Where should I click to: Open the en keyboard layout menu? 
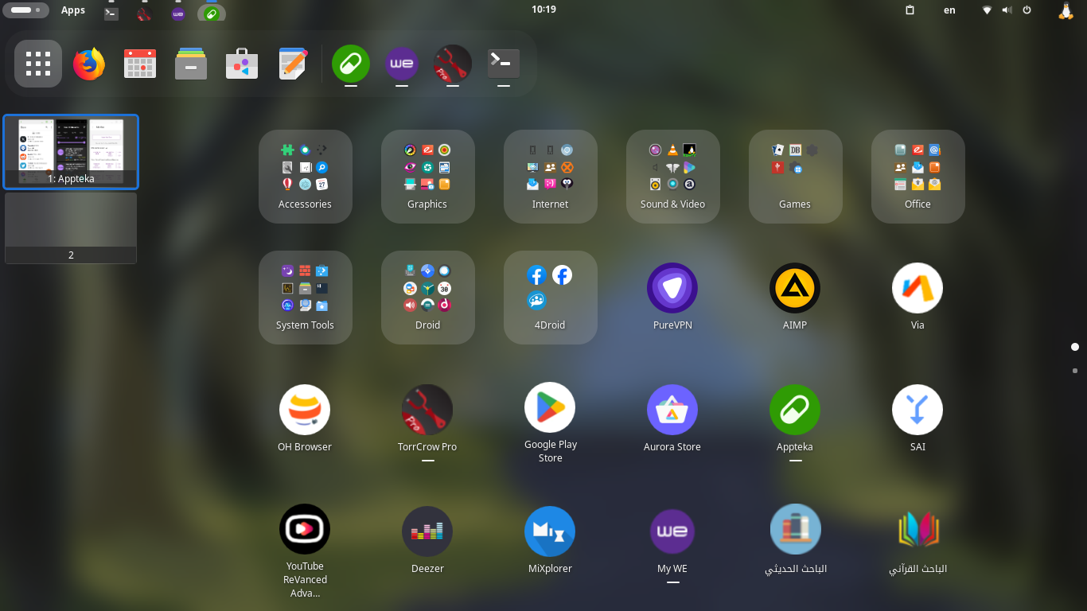coord(949,10)
